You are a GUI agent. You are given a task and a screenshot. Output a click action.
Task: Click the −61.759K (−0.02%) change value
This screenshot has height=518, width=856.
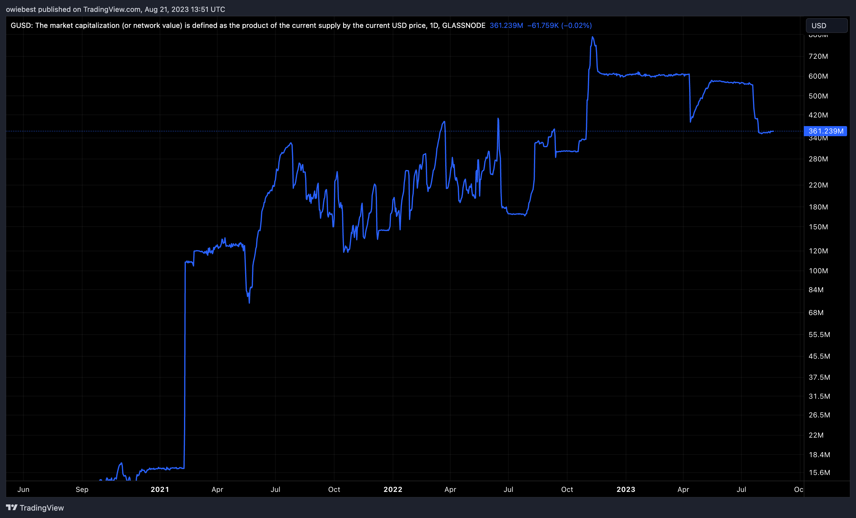click(x=559, y=25)
